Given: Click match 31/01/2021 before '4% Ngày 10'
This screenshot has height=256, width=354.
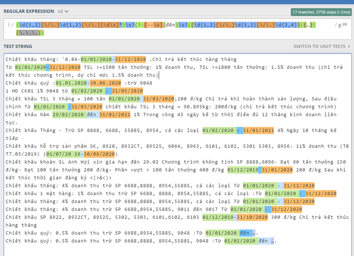Looking at the screenshot, I should click(x=258, y=130).
